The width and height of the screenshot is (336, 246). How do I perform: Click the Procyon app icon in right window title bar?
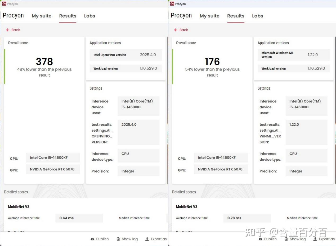pos(172,4)
